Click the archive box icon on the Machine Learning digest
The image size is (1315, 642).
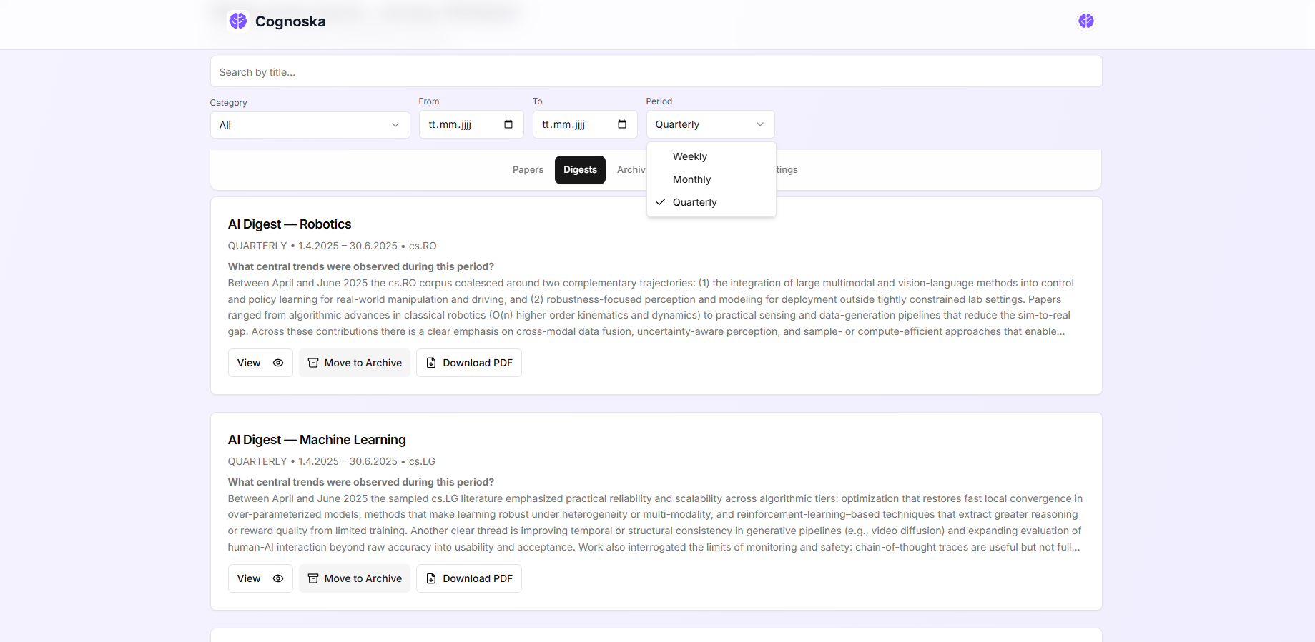313,578
